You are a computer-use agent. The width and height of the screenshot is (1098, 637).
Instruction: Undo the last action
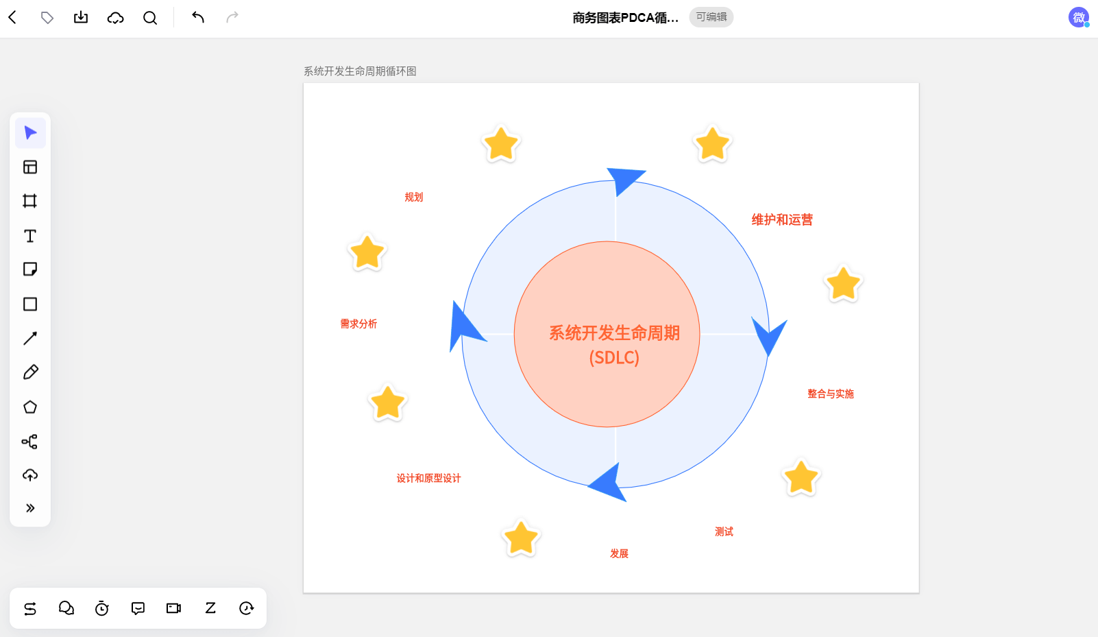[198, 17]
